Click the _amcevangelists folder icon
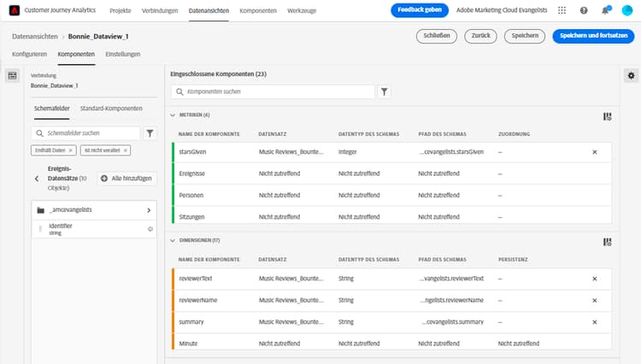The image size is (641, 364). click(x=40, y=210)
